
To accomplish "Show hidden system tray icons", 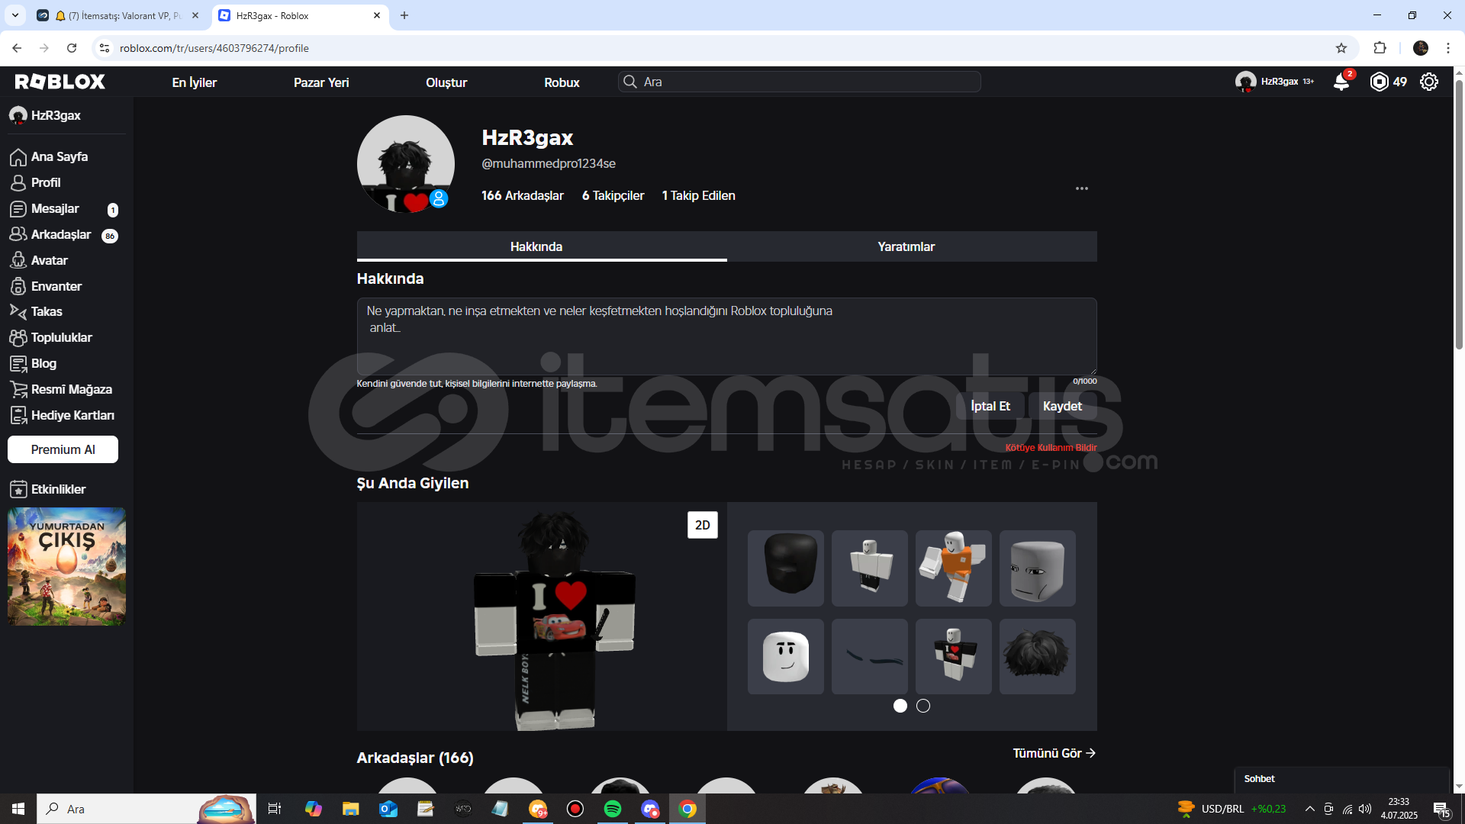I will click(x=1309, y=809).
